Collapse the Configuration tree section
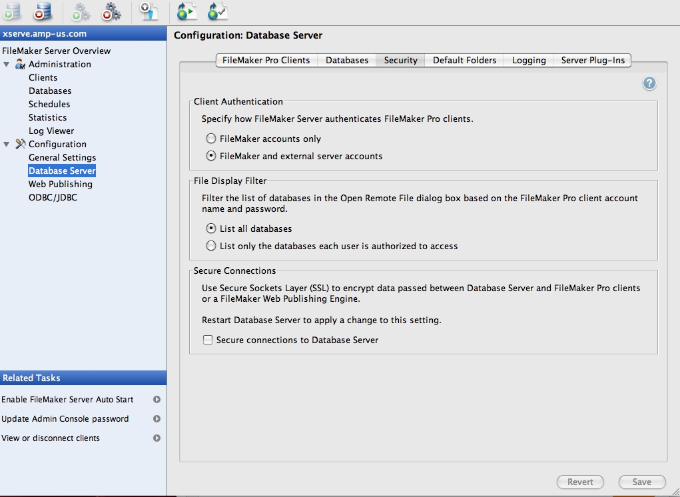This screenshot has height=497, width=680. 7,145
